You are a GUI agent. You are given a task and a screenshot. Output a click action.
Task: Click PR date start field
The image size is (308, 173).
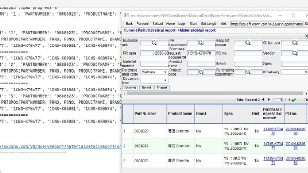(x=147, y=53)
